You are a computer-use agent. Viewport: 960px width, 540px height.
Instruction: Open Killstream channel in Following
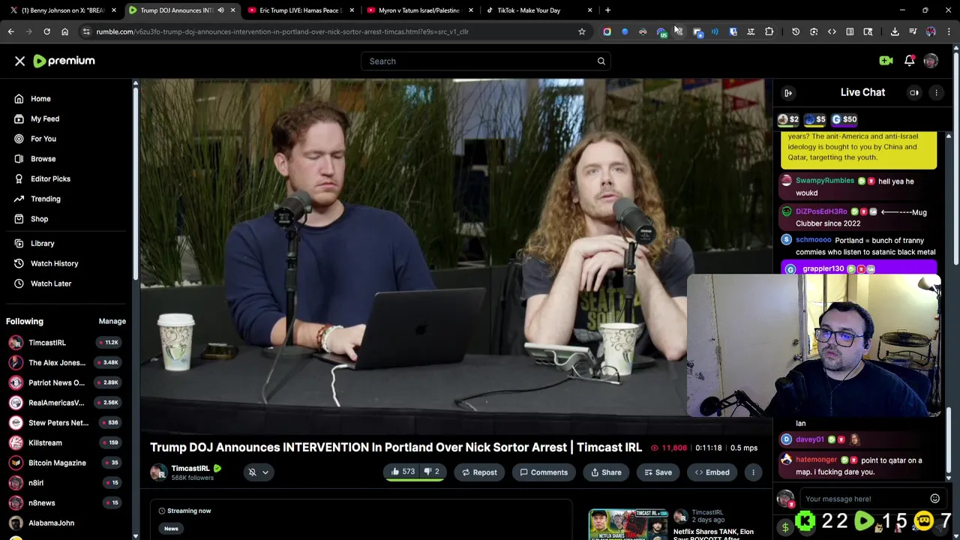(x=45, y=443)
